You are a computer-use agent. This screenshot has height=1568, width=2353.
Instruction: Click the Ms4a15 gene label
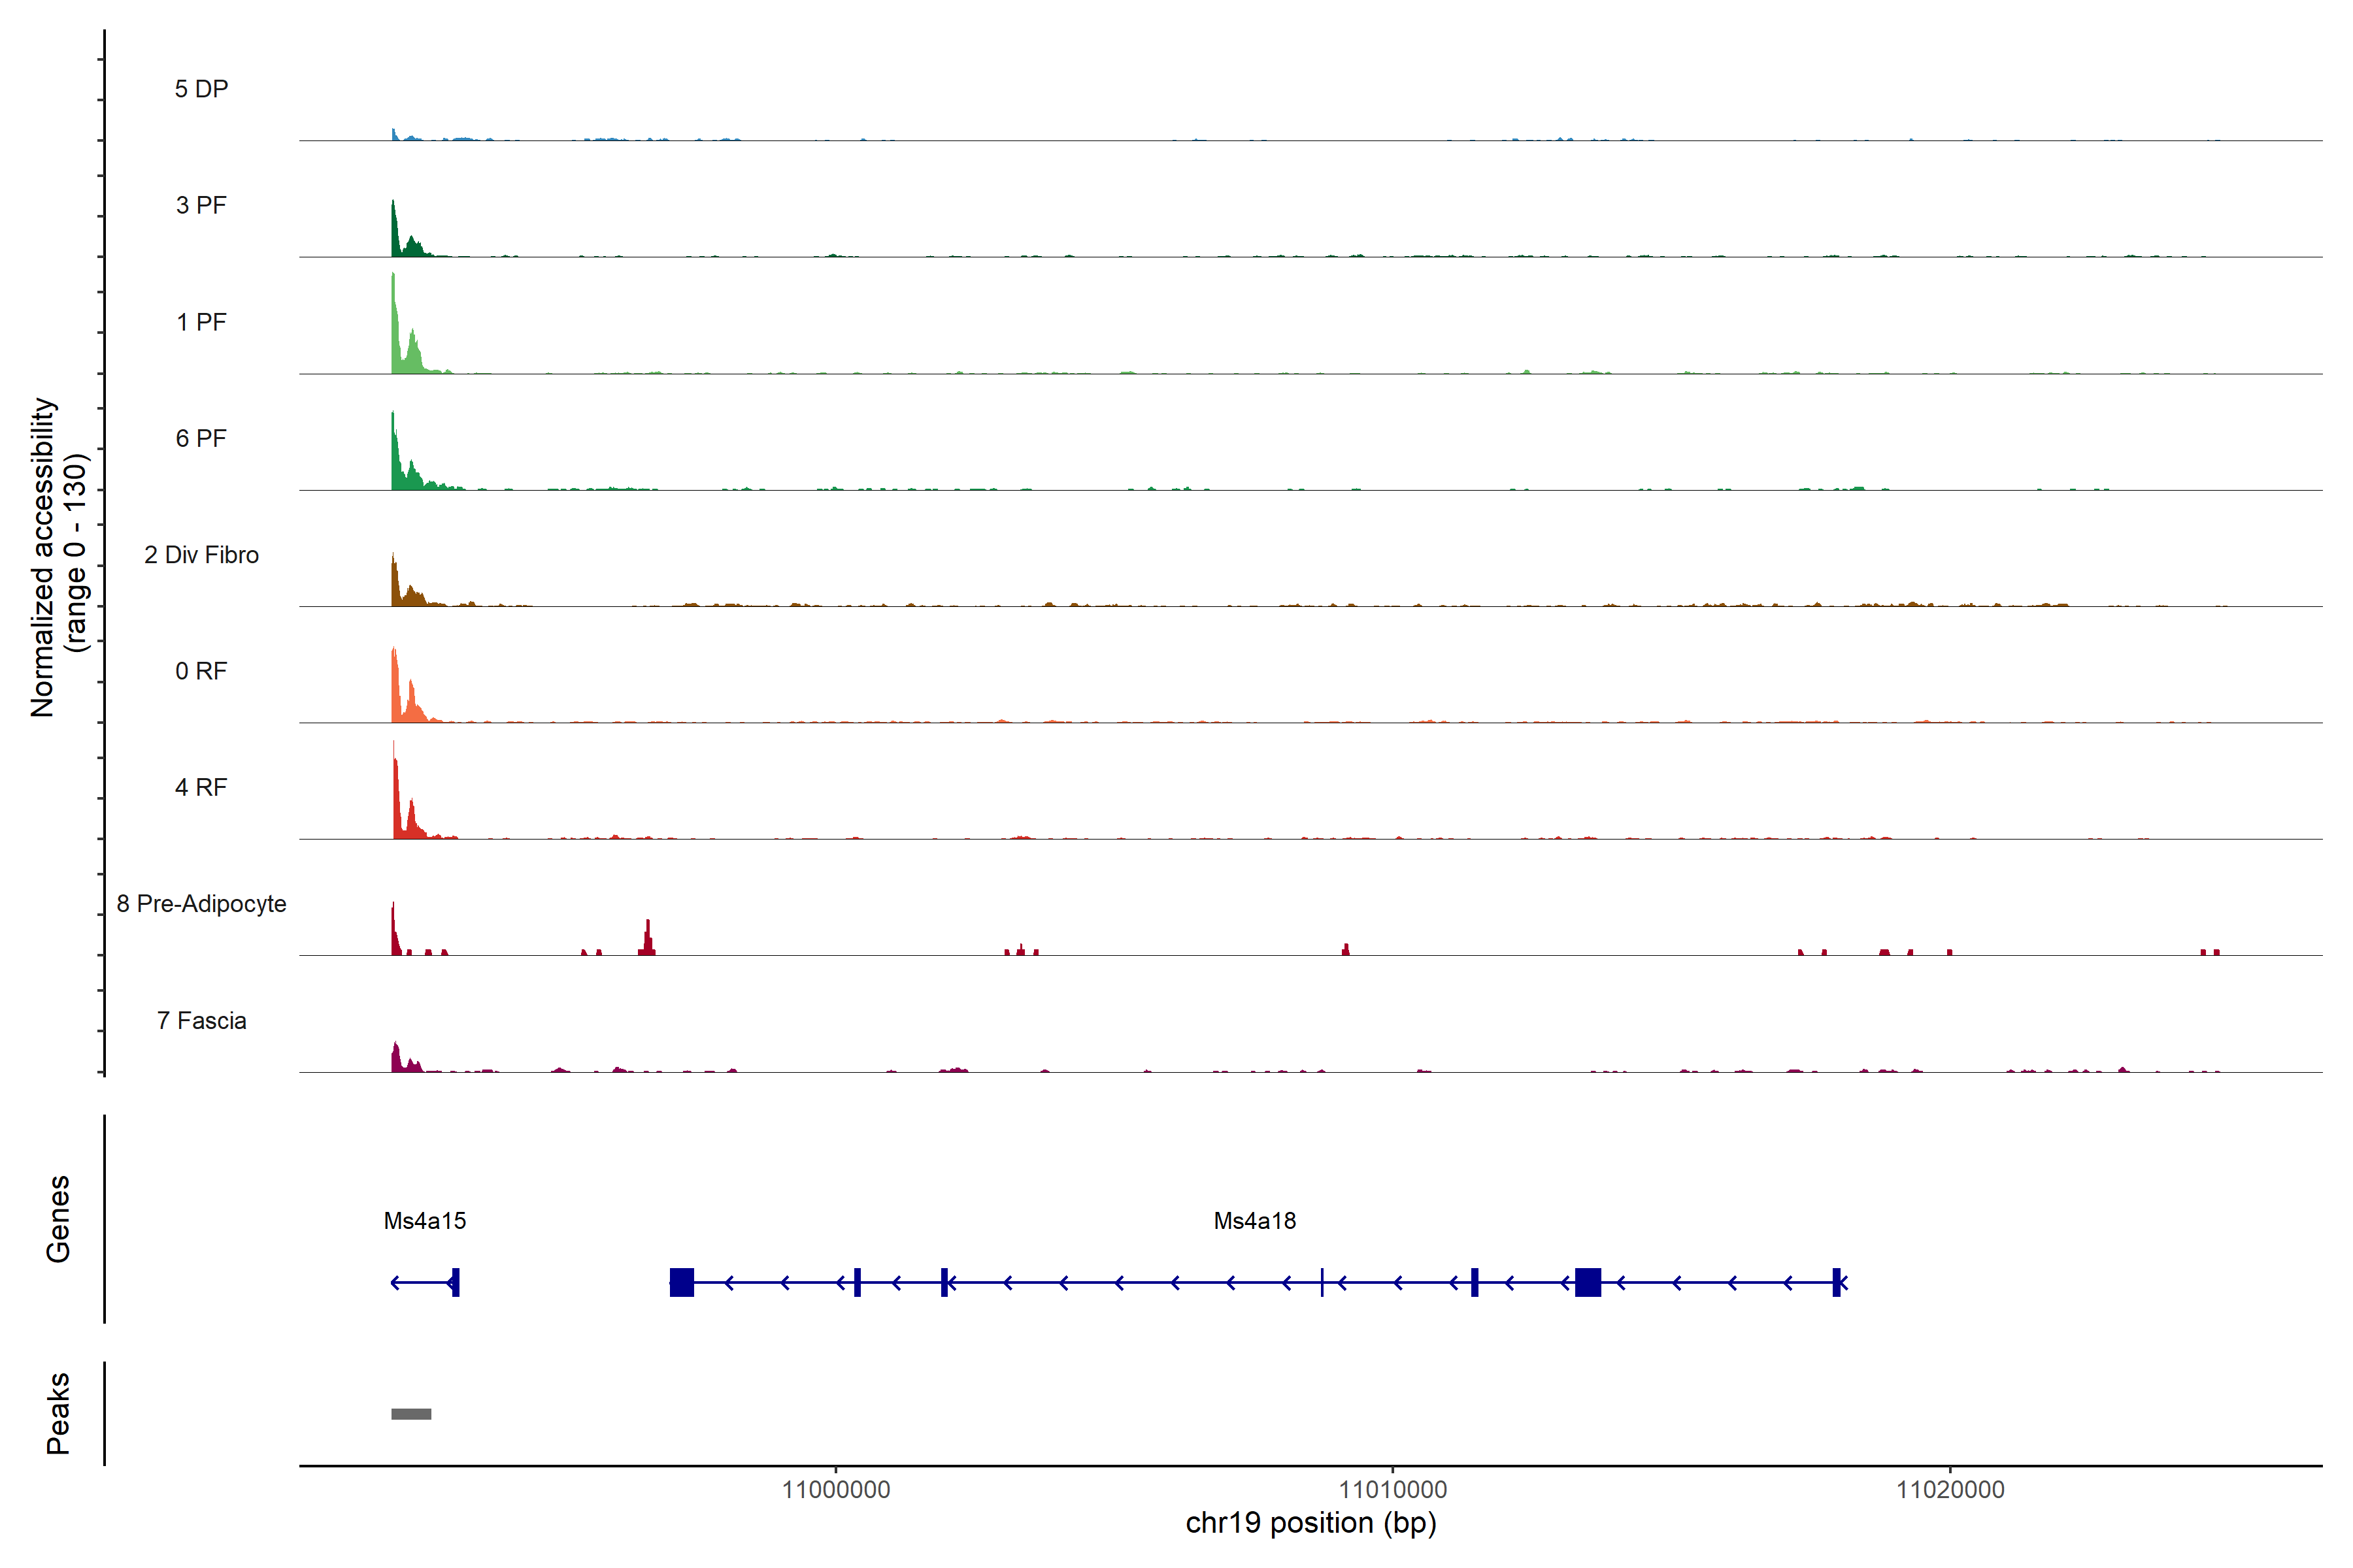424,1220
